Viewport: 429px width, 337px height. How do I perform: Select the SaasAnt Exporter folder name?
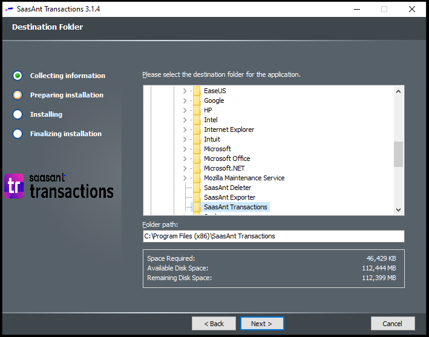coord(230,197)
